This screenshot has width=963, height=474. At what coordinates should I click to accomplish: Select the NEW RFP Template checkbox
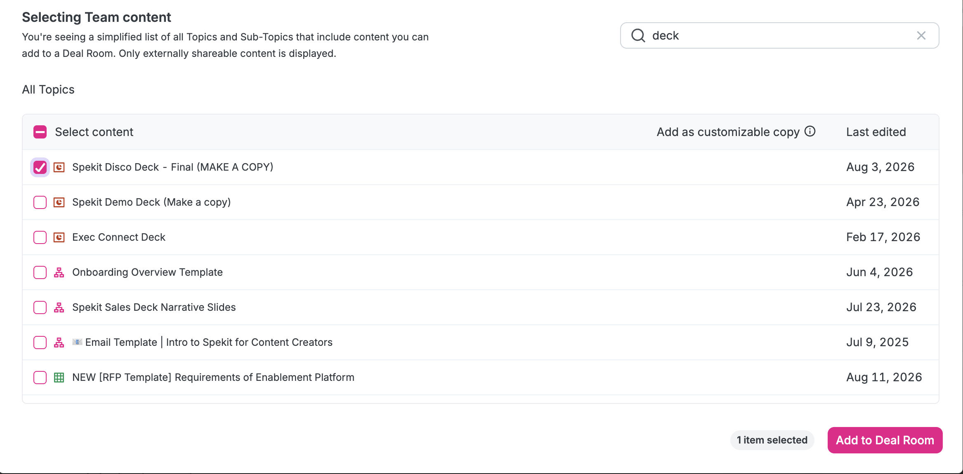click(40, 378)
